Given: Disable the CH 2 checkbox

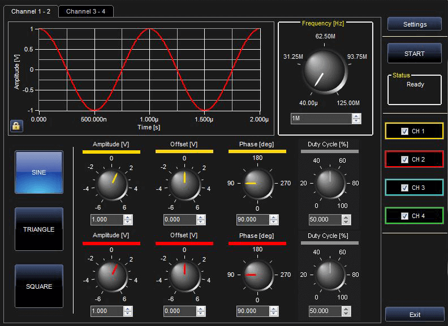Looking at the screenshot, I should [x=404, y=159].
